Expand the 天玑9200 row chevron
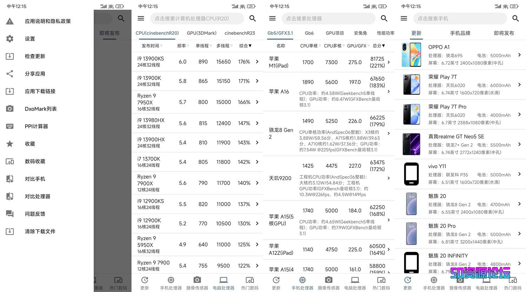This screenshot has width=526, height=292. (x=389, y=178)
